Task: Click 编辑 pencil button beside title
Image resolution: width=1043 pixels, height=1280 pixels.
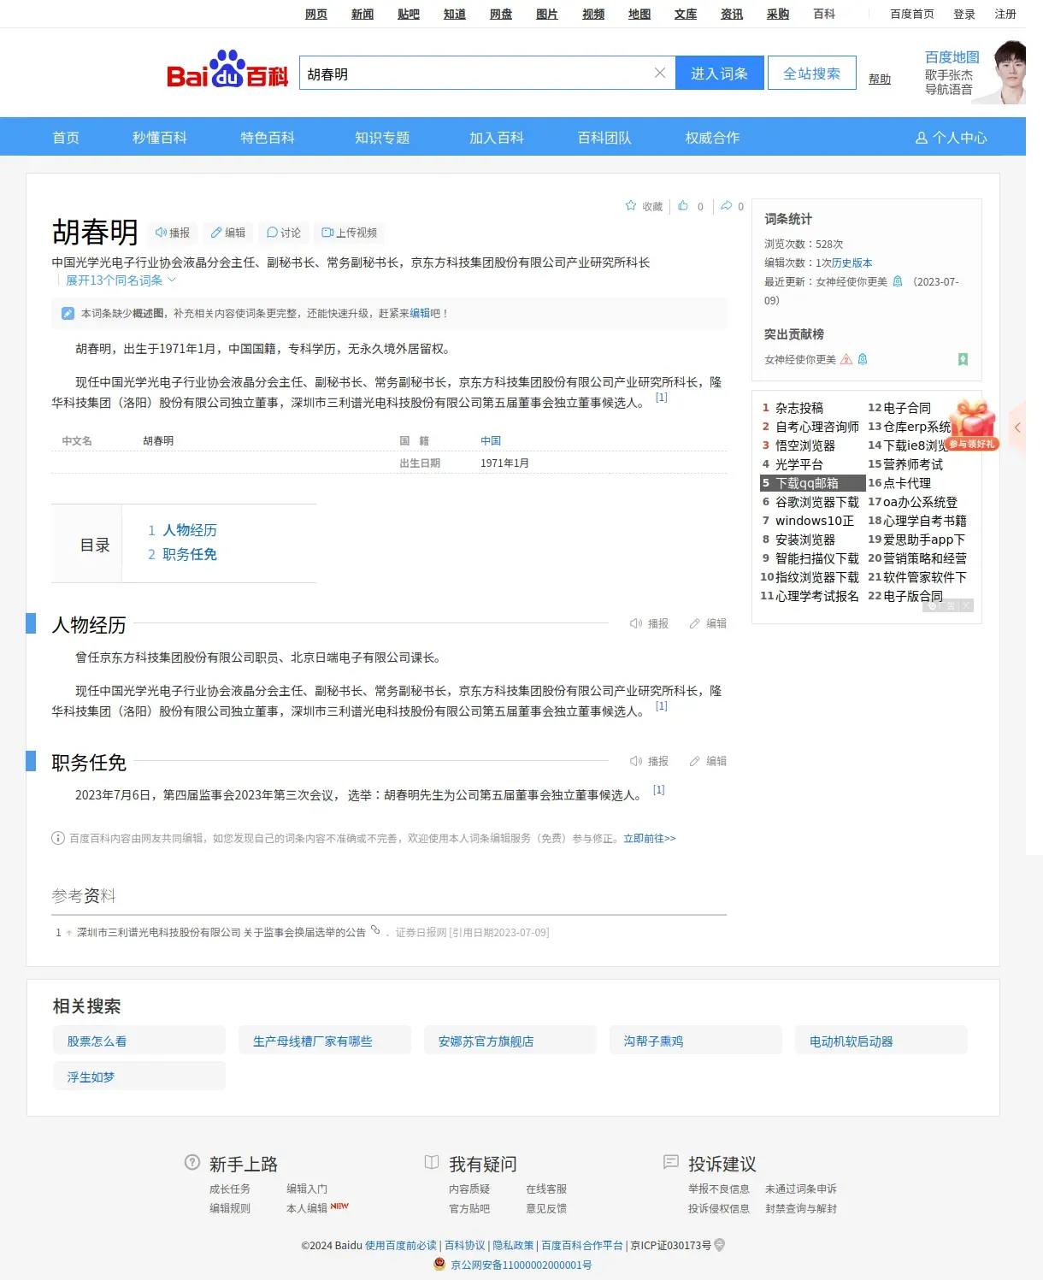Action: click(x=227, y=233)
